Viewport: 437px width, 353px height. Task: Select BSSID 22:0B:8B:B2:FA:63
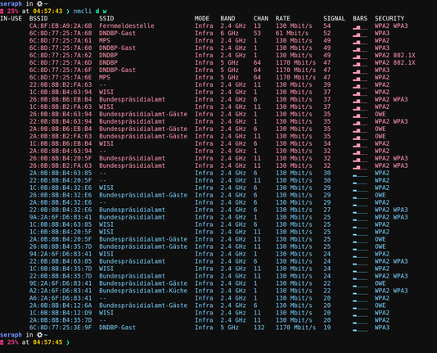point(61,84)
